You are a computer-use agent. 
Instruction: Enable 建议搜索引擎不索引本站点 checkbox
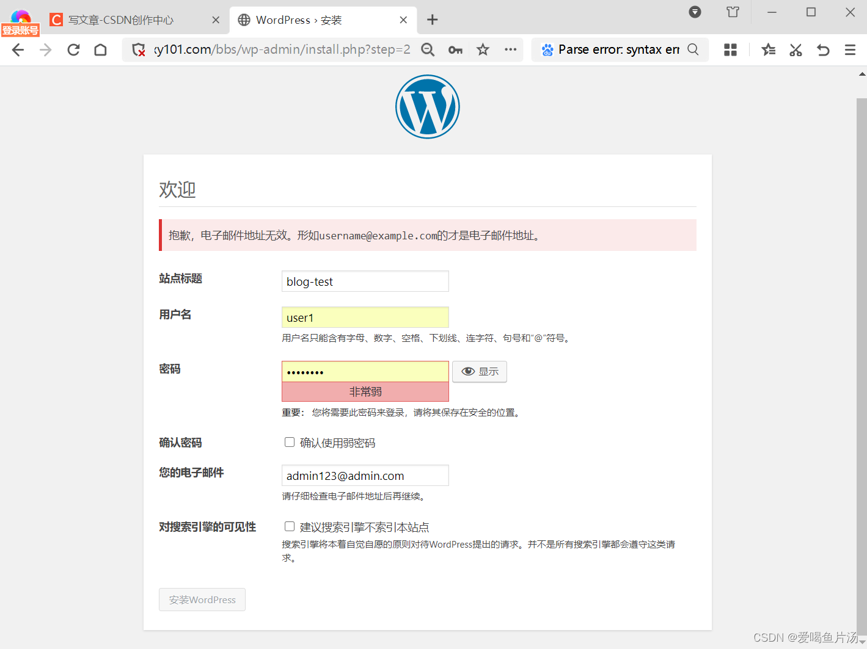[x=290, y=526]
